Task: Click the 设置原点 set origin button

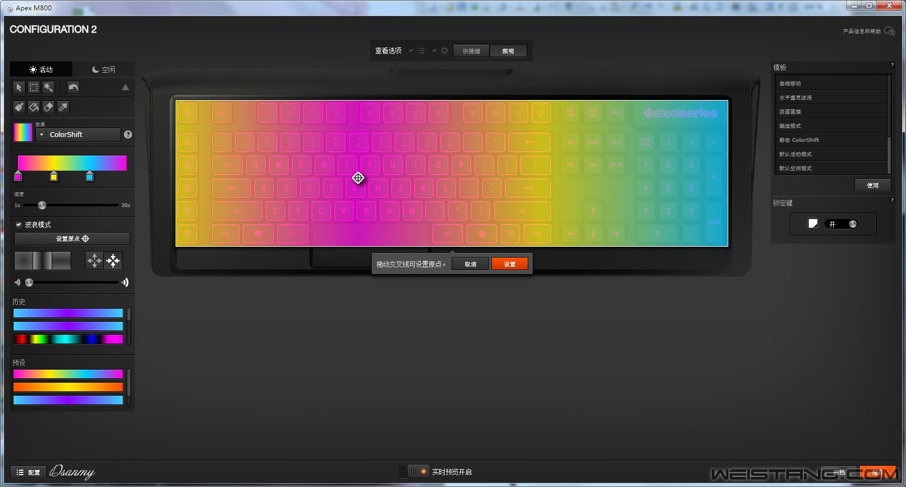Action: (72, 239)
